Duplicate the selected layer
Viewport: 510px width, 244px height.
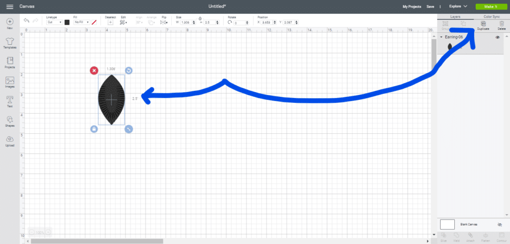[x=483, y=25]
